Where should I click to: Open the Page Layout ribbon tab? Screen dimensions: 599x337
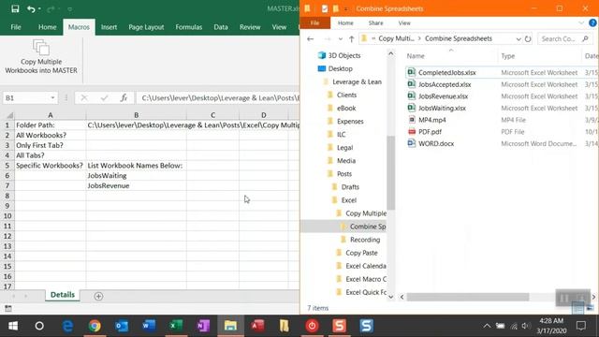(146, 27)
